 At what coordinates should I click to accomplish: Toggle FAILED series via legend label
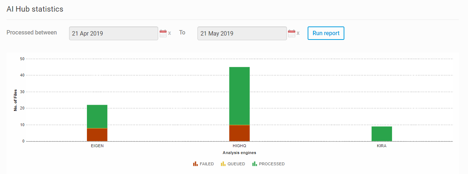coord(207,164)
